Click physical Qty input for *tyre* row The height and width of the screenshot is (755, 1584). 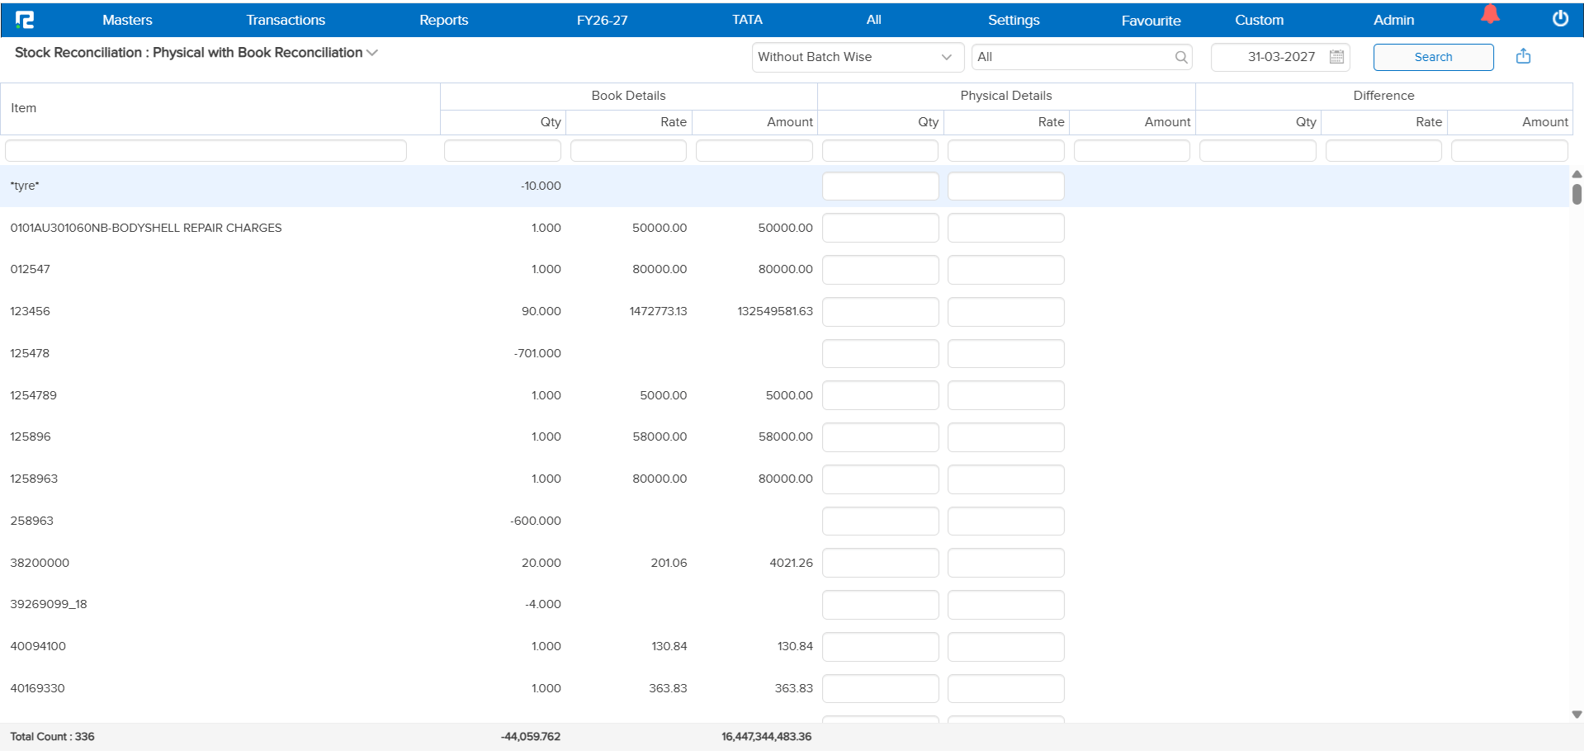point(880,186)
